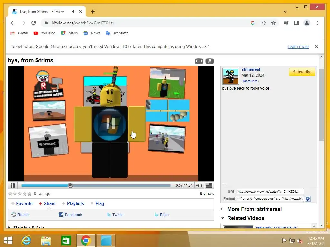The width and height of the screenshot is (330, 247).
Task: Click the video seek bar handle
Action: (70, 185)
